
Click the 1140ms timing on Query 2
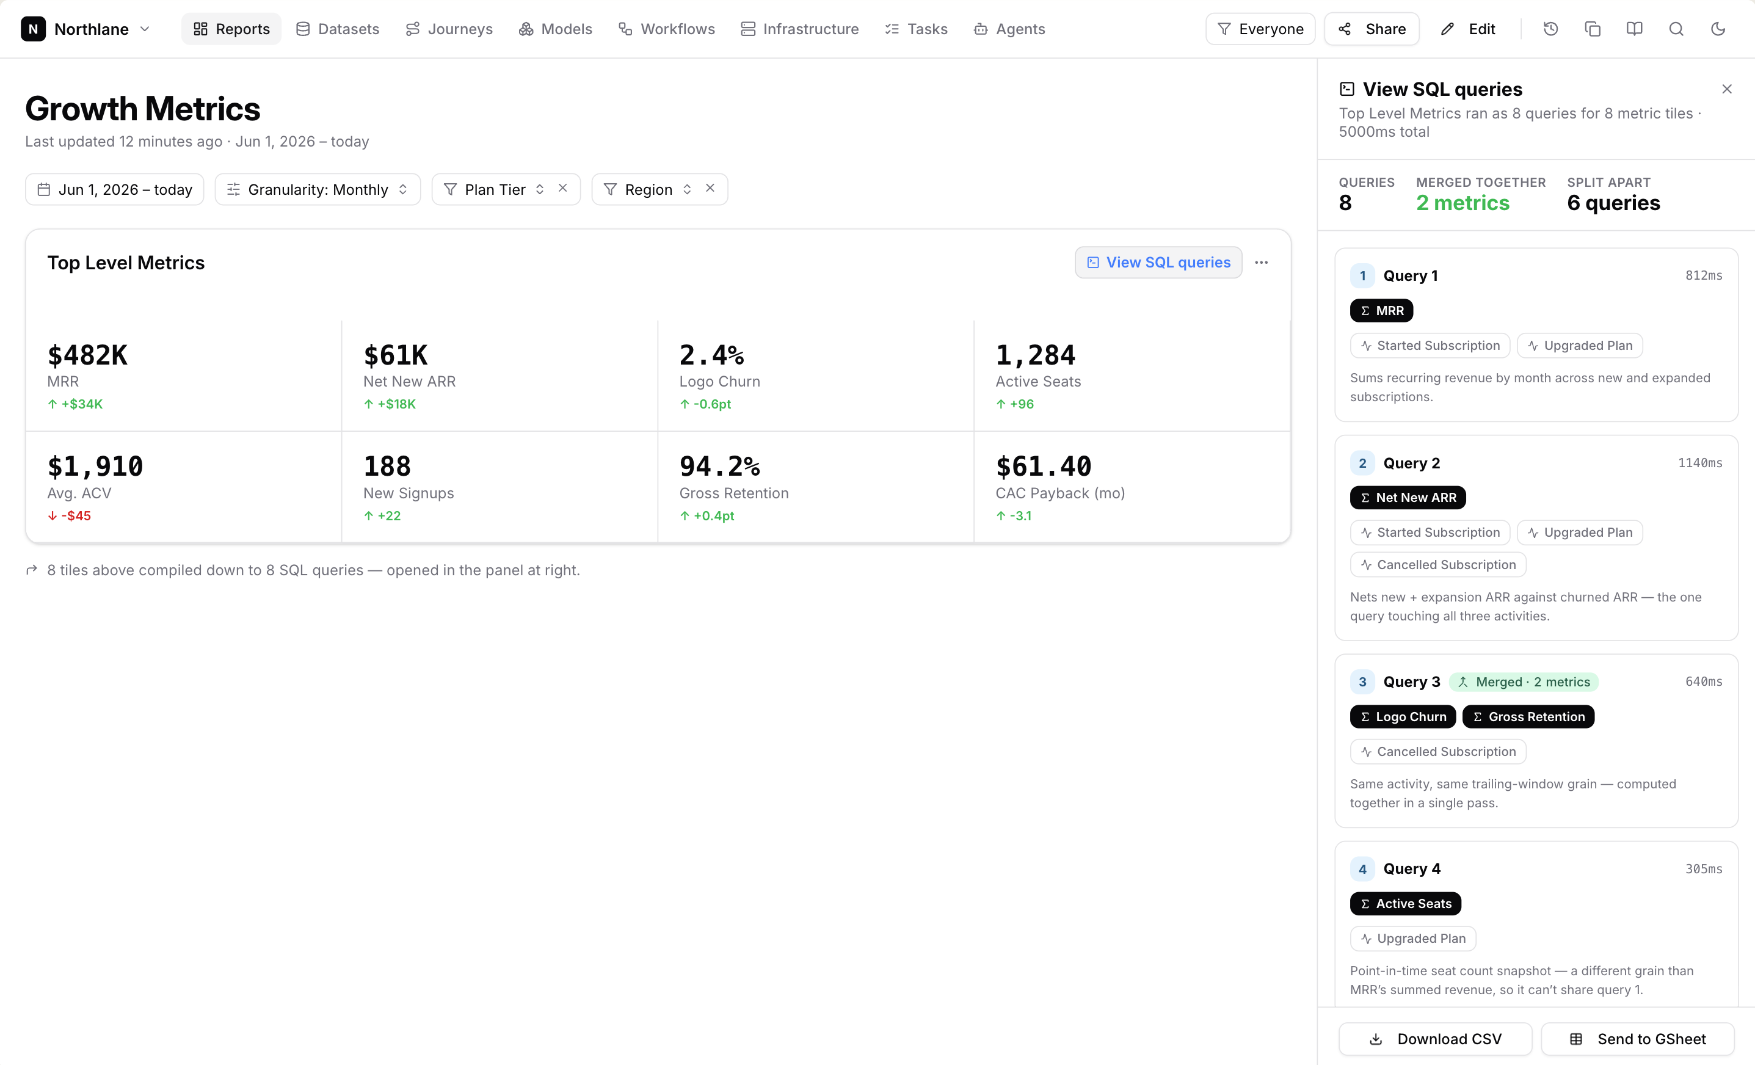coord(1700,463)
